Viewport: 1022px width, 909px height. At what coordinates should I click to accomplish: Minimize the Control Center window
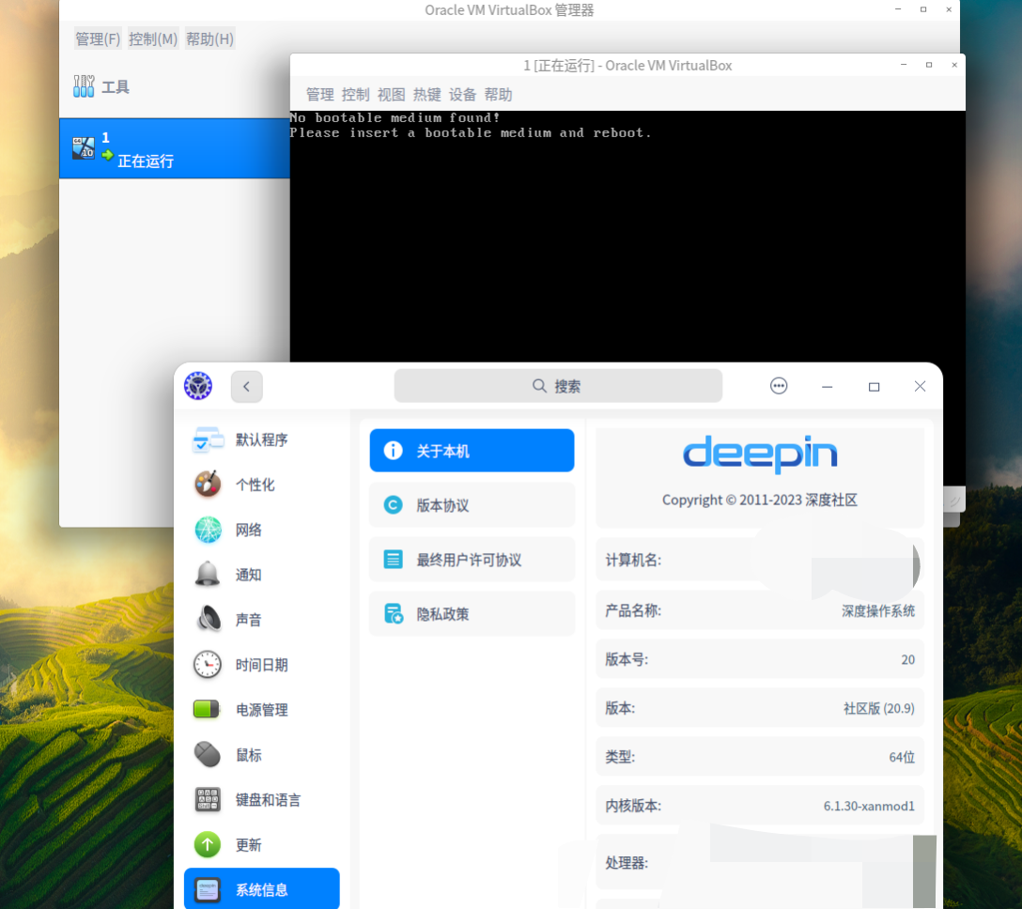828,386
